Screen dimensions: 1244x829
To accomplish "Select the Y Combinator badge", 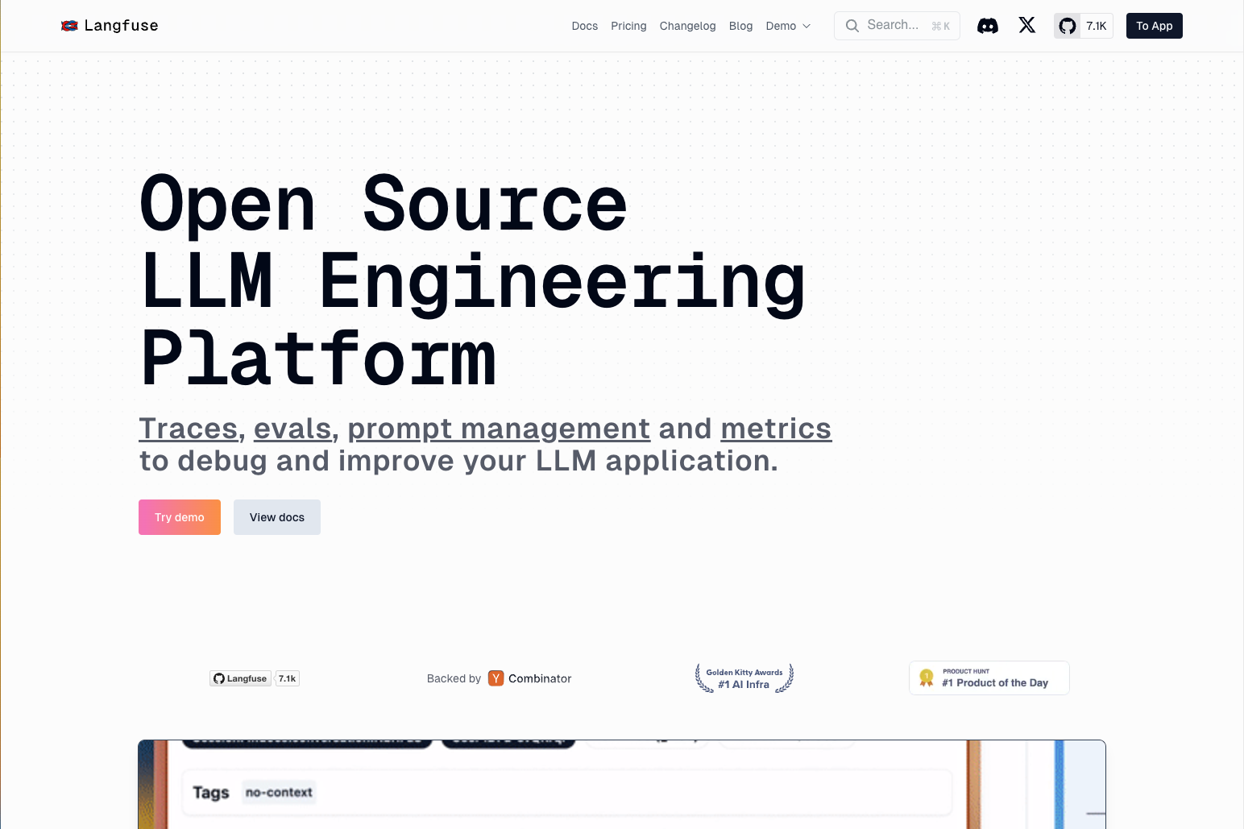I will (x=529, y=678).
